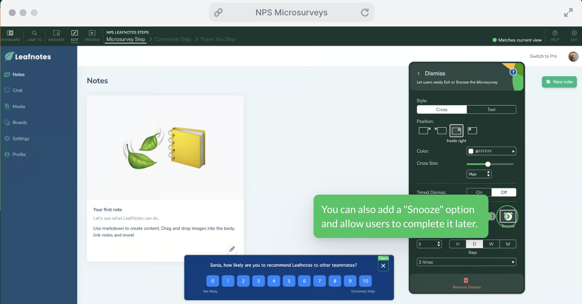The width and height of the screenshot is (582, 304).
Task: Click the snooze amount stepper showing 2
Action: coord(429,244)
